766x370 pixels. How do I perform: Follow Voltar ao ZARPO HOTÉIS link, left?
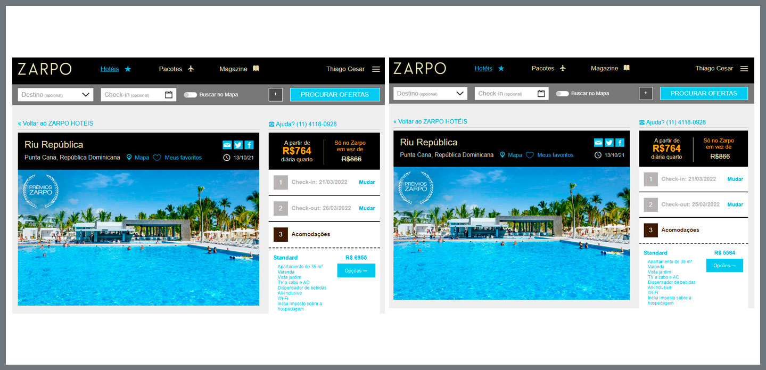click(x=55, y=124)
